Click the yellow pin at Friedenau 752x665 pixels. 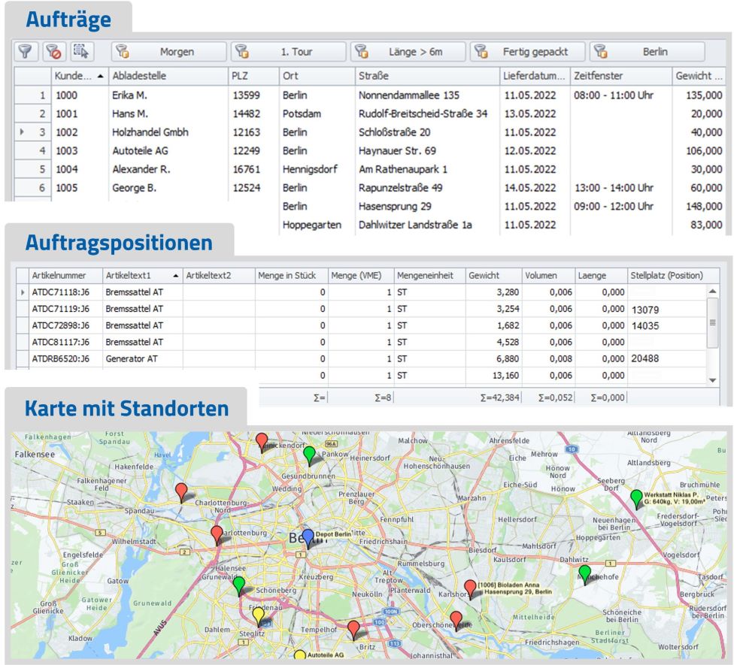click(x=258, y=616)
